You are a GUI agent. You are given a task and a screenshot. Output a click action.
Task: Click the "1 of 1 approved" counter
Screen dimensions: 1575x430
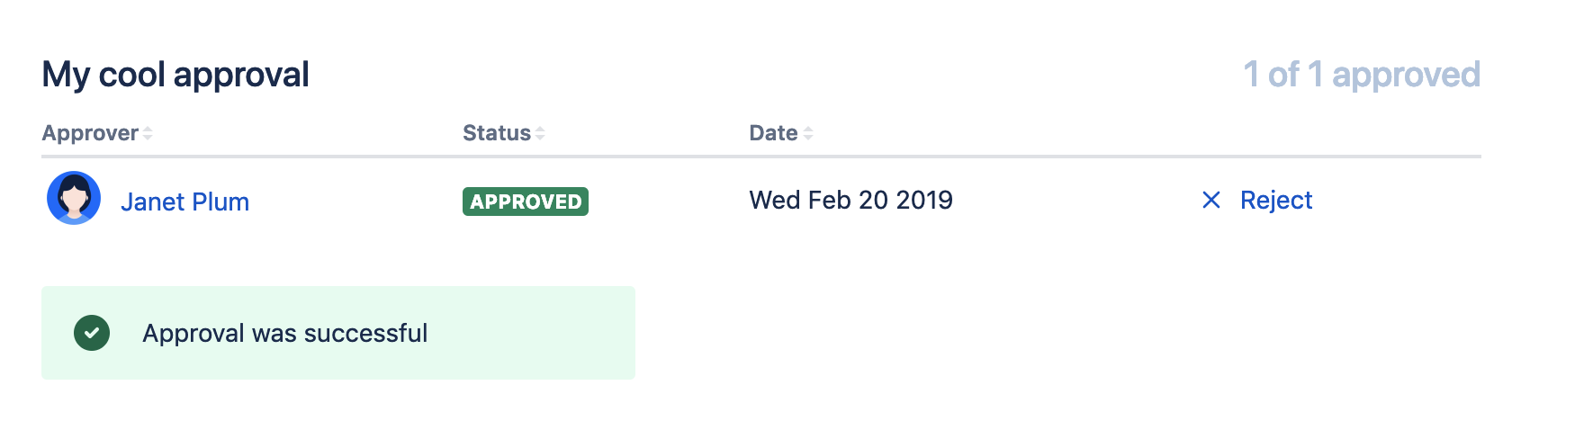(1361, 75)
